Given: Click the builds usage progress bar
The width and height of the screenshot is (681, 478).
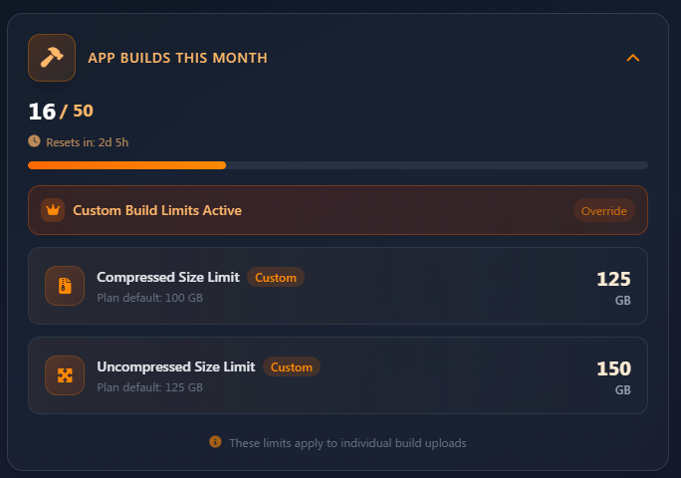Looking at the screenshot, I should [x=338, y=165].
